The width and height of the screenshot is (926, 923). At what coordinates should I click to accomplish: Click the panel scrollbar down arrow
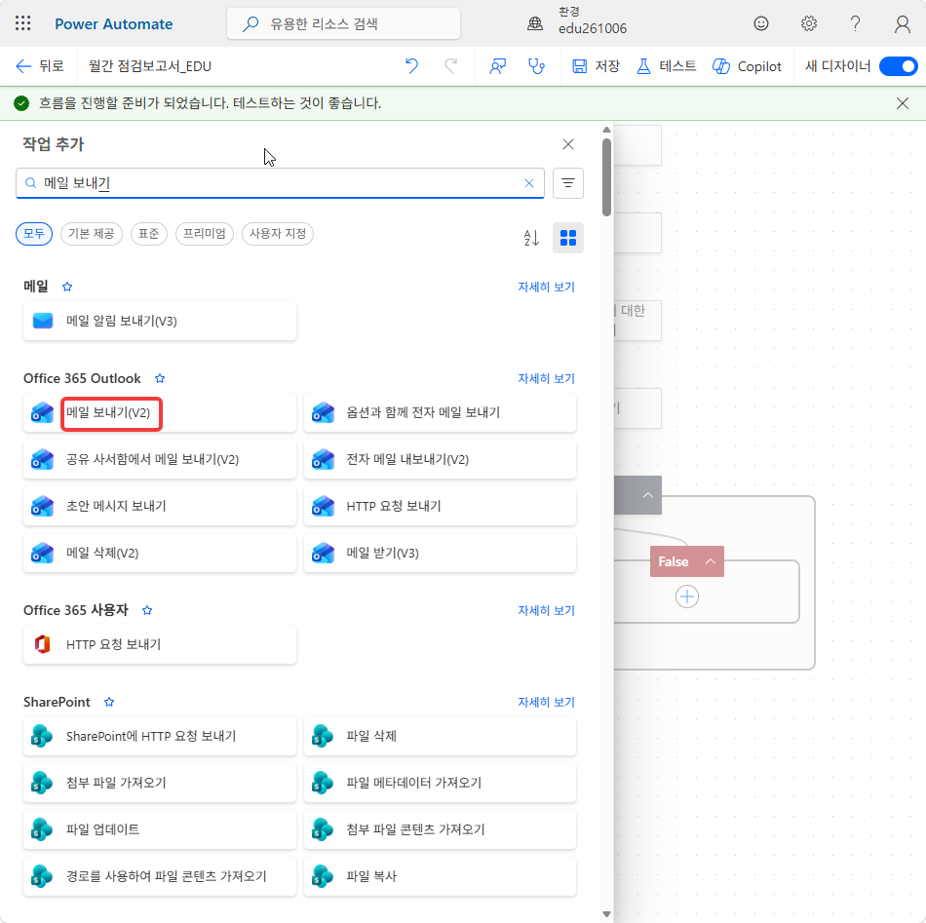click(606, 914)
